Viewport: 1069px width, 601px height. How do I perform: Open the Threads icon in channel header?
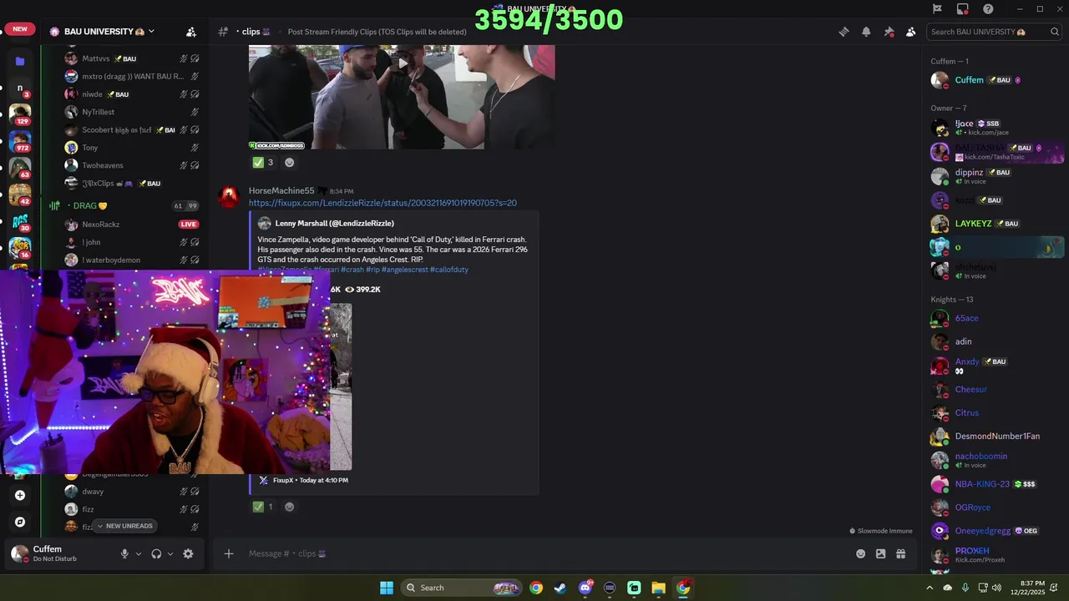(844, 32)
